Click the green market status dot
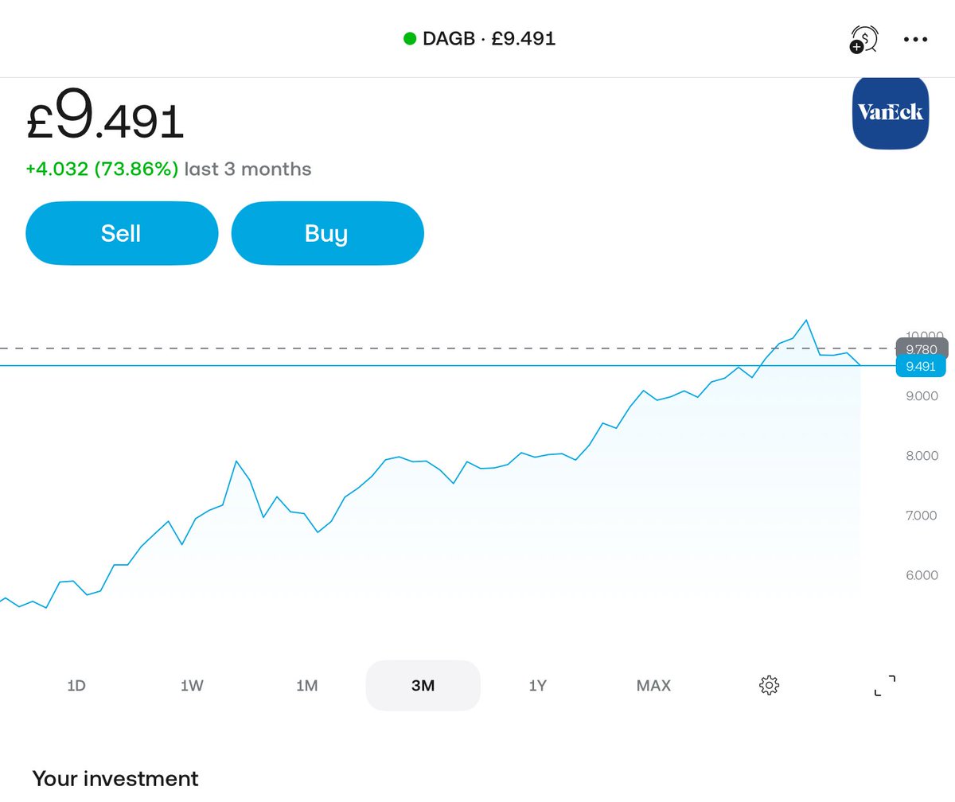This screenshot has height=802, width=955. click(410, 38)
